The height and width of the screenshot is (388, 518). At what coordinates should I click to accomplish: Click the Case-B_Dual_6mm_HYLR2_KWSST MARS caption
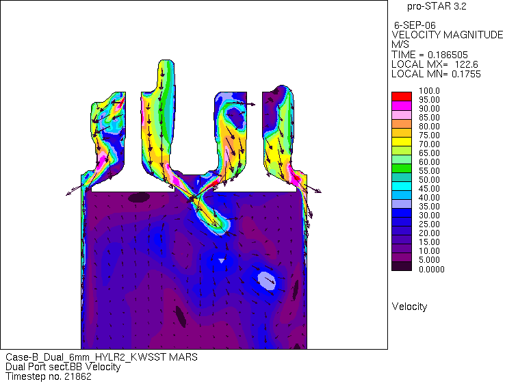click(102, 357)
